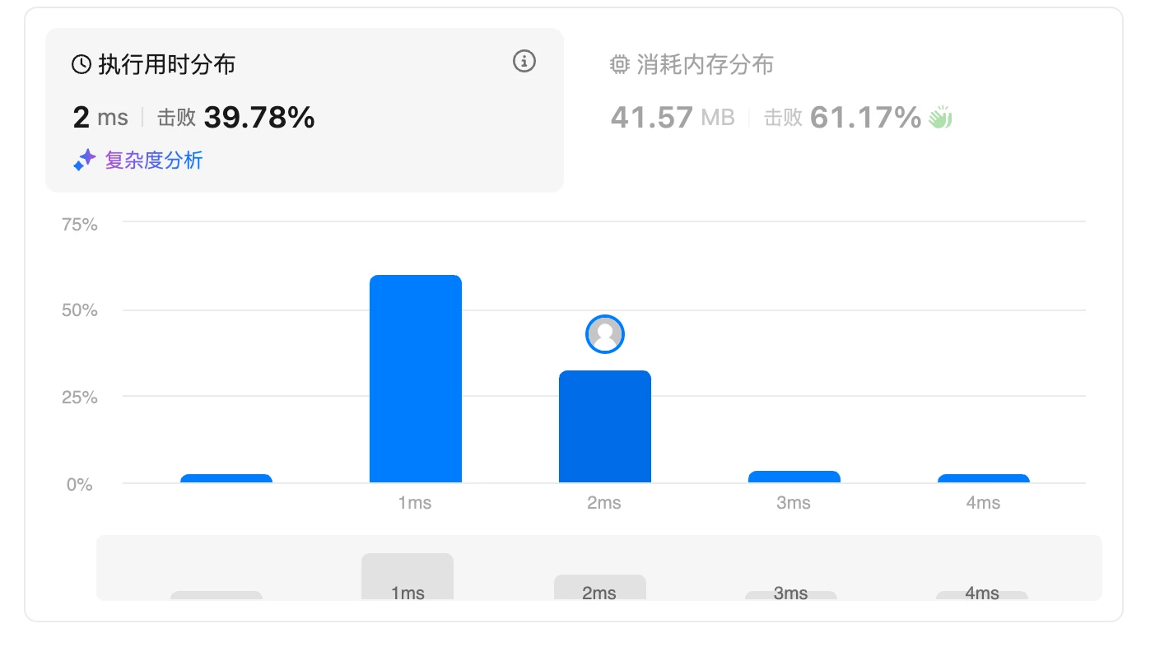1169x647 pixels.
Task: Click the small blue 4ms bar
Action: (x=984, y=478)
